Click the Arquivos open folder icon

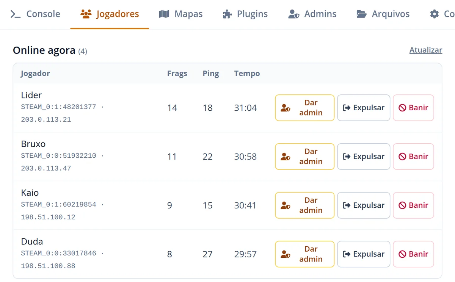coord(362,14)
